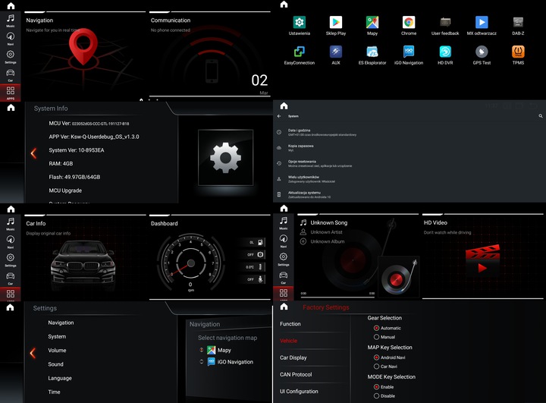This screenshot has width=546, height=403.
Task: Open the HD DVR app
Action: [x=445, y=52]
